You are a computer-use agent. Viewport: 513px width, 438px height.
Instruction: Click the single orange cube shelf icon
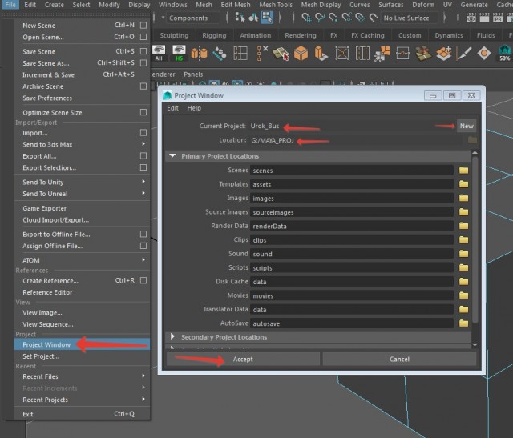pyautogui.click(x=301, y=54)
